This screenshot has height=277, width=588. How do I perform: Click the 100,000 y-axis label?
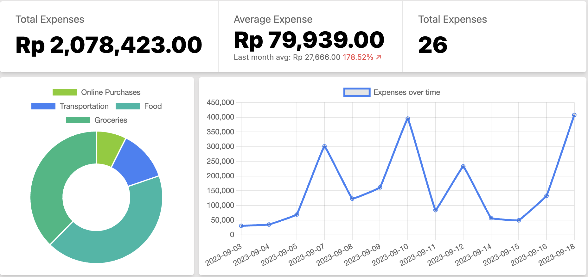(220, 205)
